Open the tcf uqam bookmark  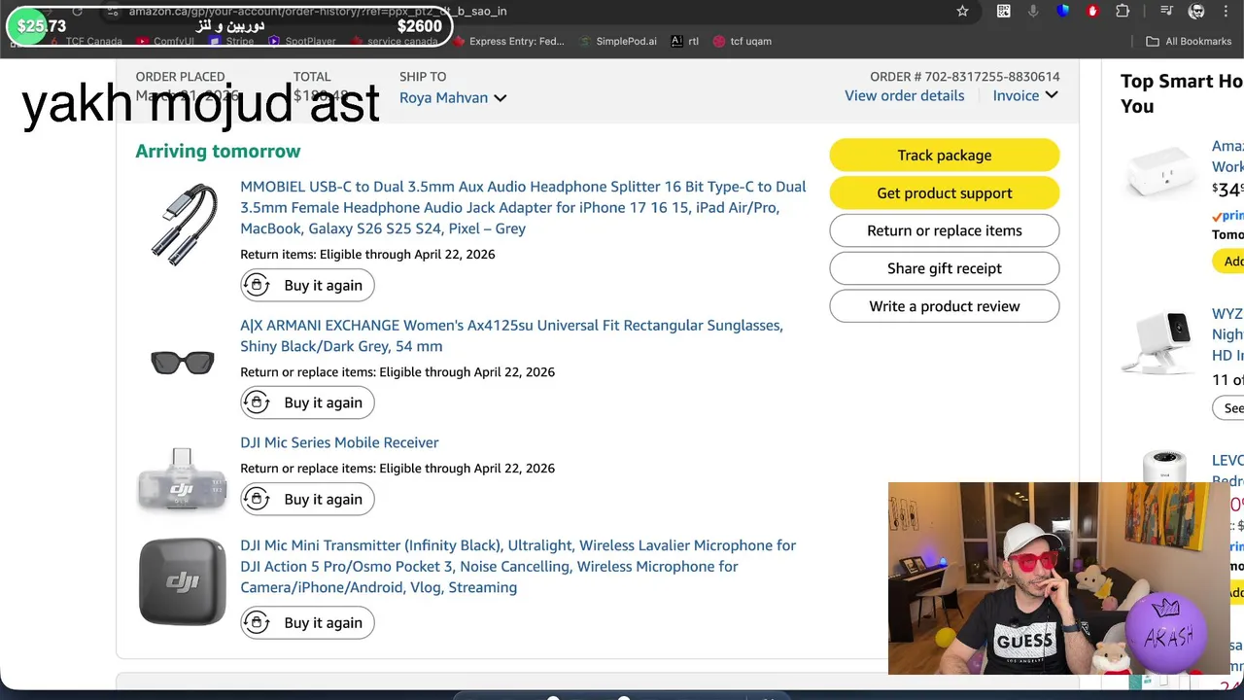tap(743, 41)
